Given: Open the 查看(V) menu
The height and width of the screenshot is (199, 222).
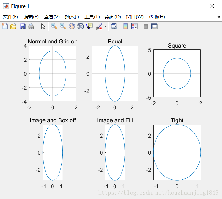Looking at the screenshot, I should tap(52, 17).
